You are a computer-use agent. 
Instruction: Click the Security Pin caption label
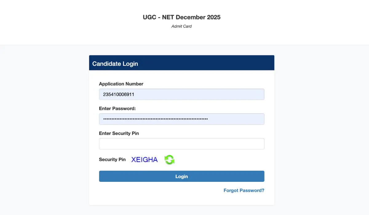[112, 159]
